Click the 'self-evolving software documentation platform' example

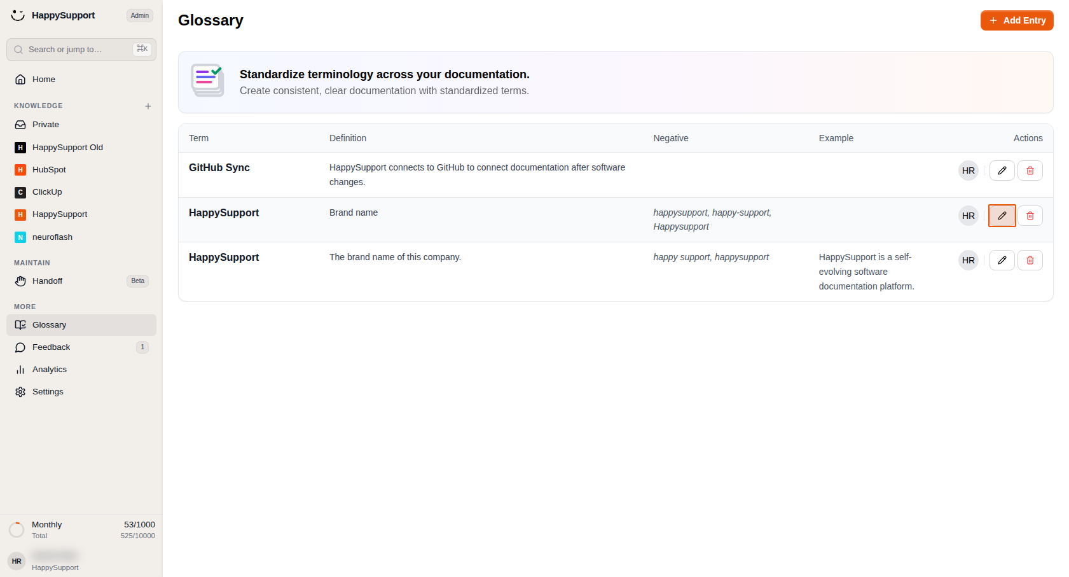867,272
